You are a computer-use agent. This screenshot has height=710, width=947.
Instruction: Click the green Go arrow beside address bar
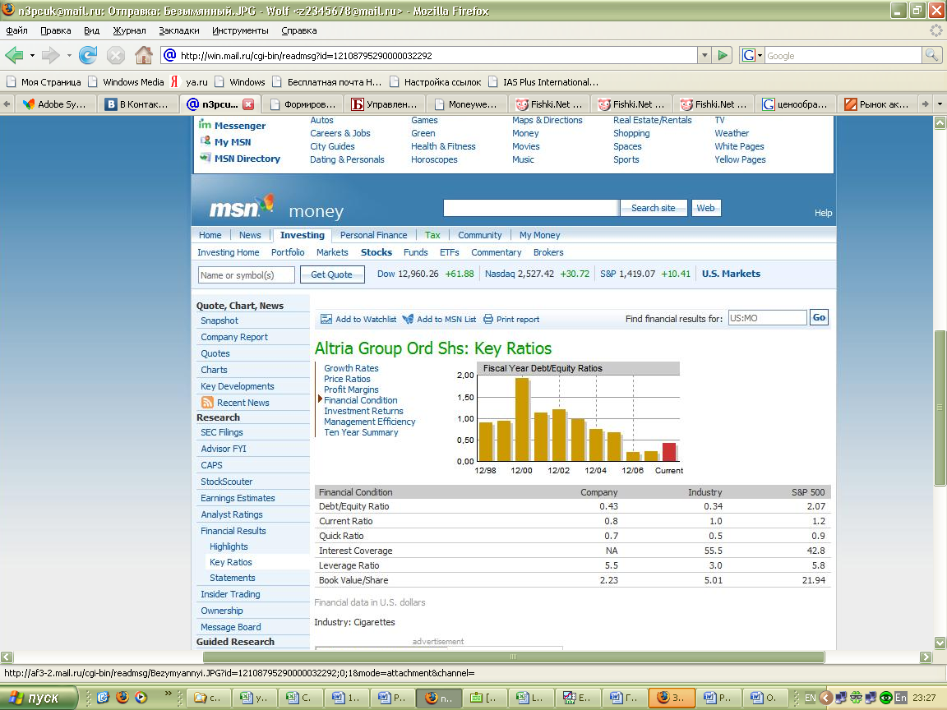pyautogui.click(x=723, y=56)
